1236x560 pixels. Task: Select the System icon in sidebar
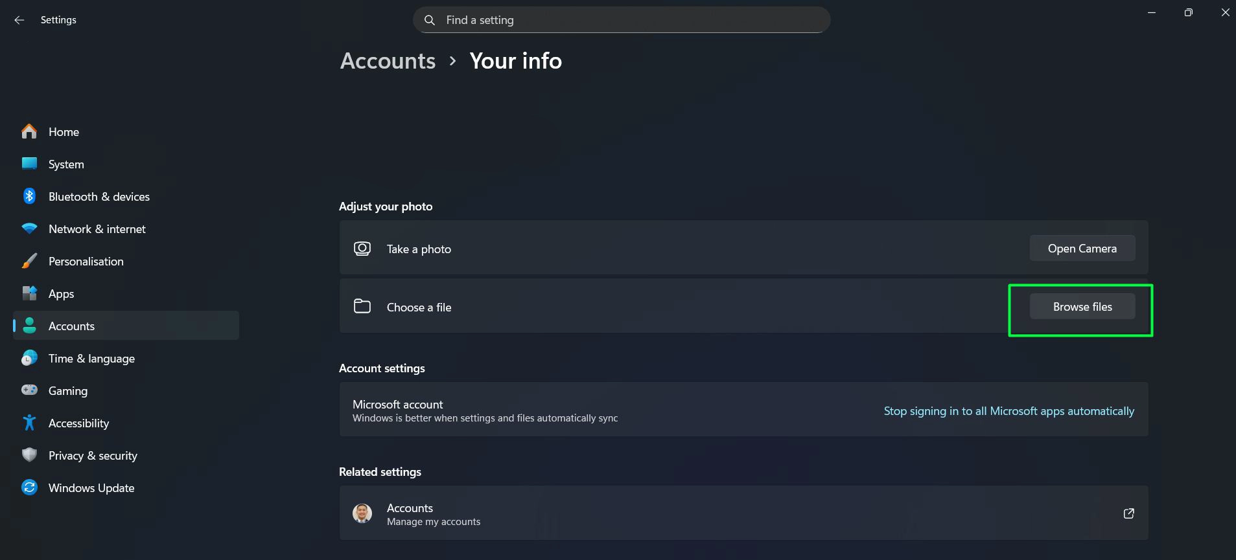pos(29,164)
